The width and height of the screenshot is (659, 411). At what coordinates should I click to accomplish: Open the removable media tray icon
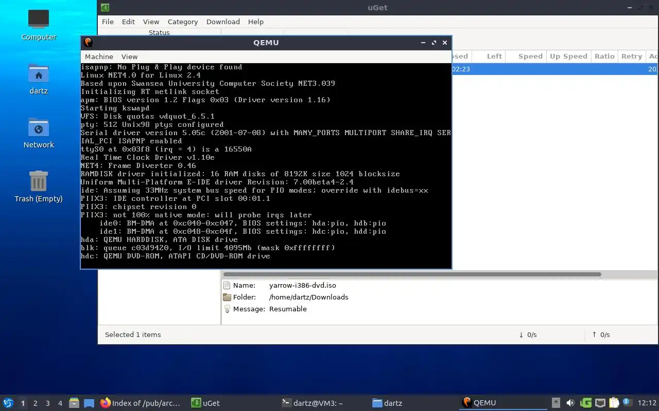[x=556, y=403]
